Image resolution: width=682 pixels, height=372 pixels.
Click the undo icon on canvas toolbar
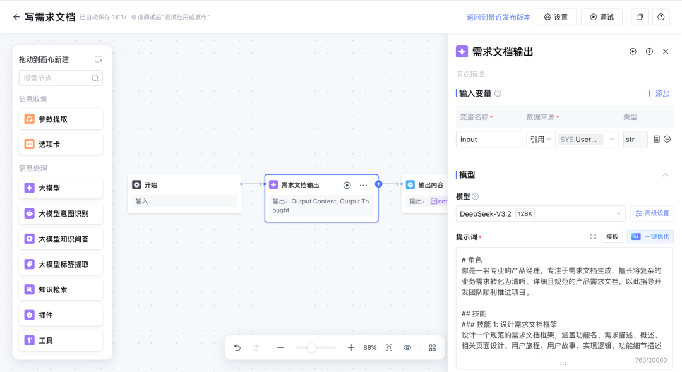coord(237,347)
